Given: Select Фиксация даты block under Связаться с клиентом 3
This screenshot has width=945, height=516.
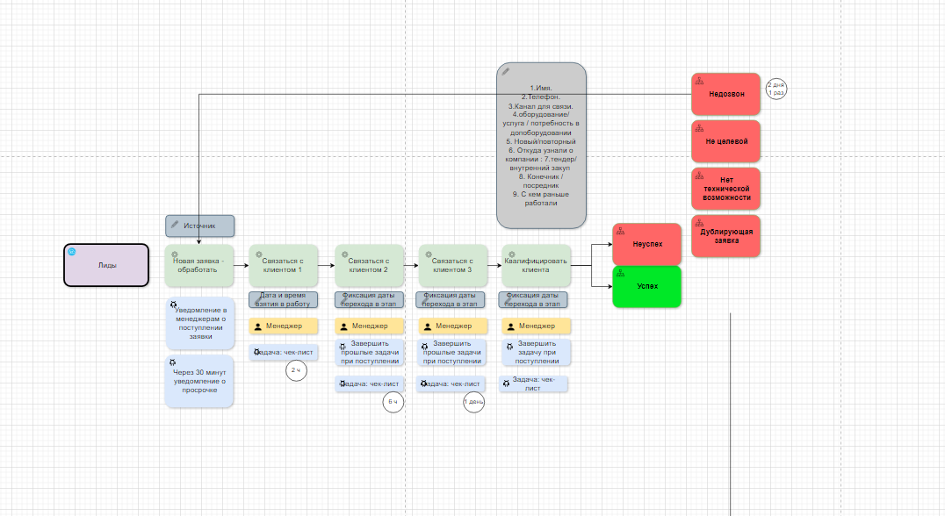Looking at the screenshot, I should (451, 300).
